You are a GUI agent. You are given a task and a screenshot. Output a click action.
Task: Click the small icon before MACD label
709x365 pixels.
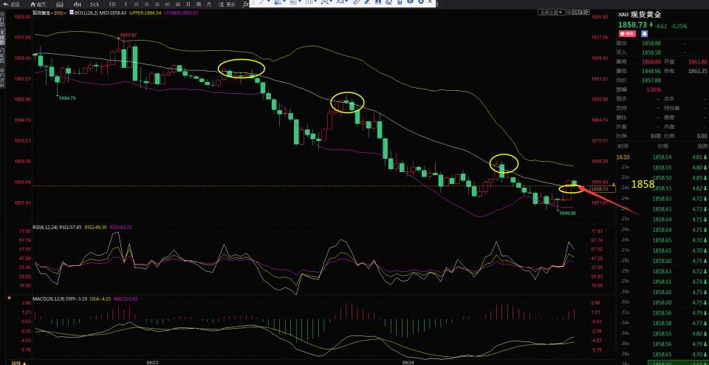tap(9, 298)
